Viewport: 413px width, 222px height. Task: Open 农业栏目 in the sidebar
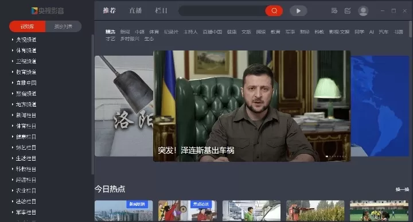pos(24,190)
